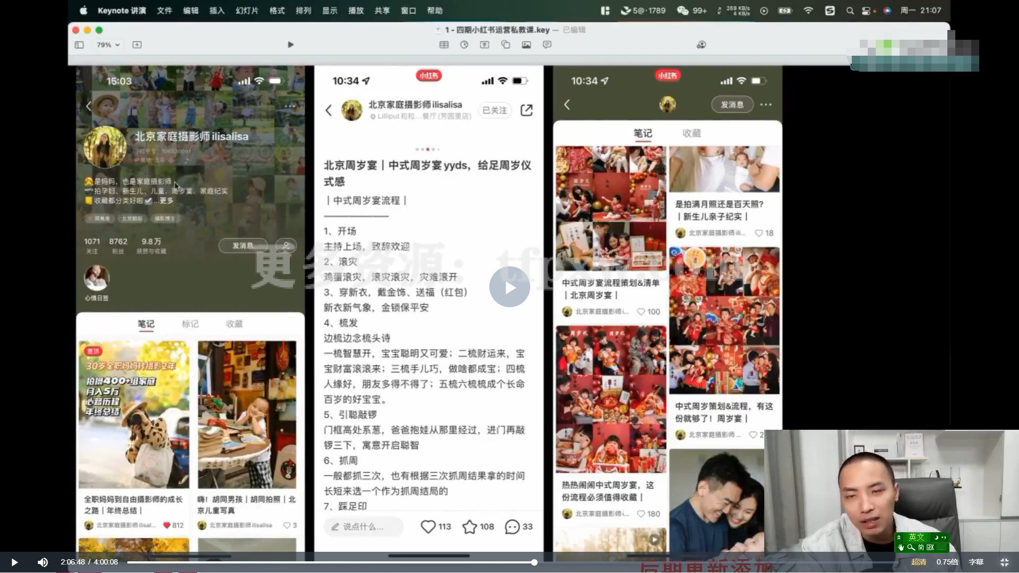This screenshot has width=1019, height=573.
Task: Open the 0.75倍 playback speed selector
Action: 947,561
